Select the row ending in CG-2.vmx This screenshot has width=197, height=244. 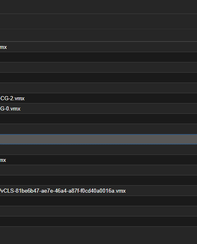tap(98, 98)
